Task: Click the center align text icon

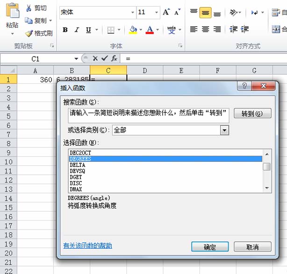Action: 205,29
